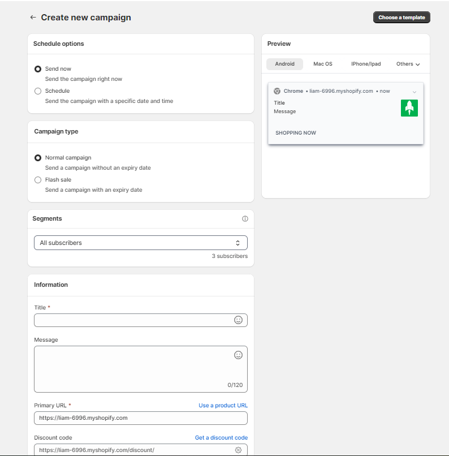The height and width of the screenshot is (456, 449).
Task: Choose the Flash sale campaign type
Action: (x=38, y=180)
